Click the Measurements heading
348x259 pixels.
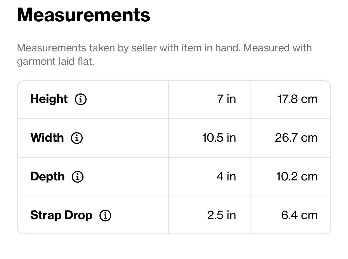[x=83, y=15]
